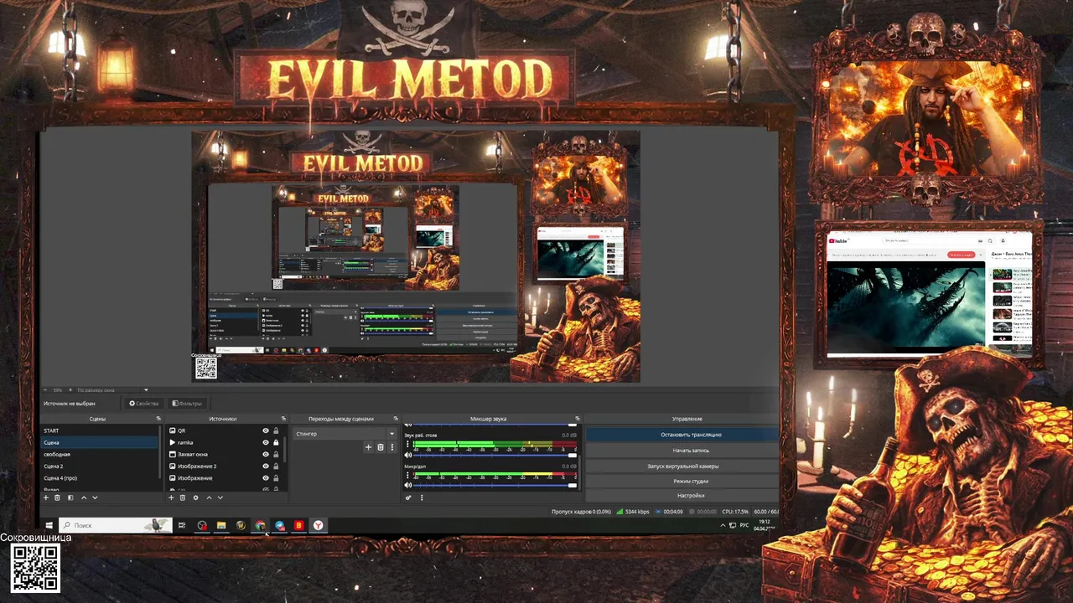Toggle the eye icon for Изображение source
The image size is (1073, 603).
click(x=266, y=477)
